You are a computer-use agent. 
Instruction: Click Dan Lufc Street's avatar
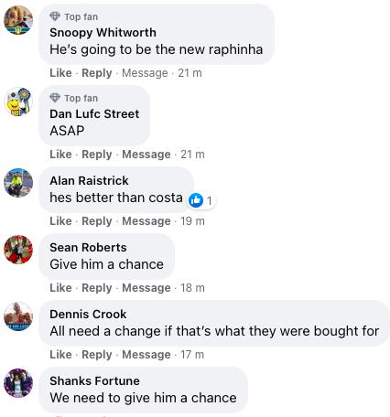18,102
